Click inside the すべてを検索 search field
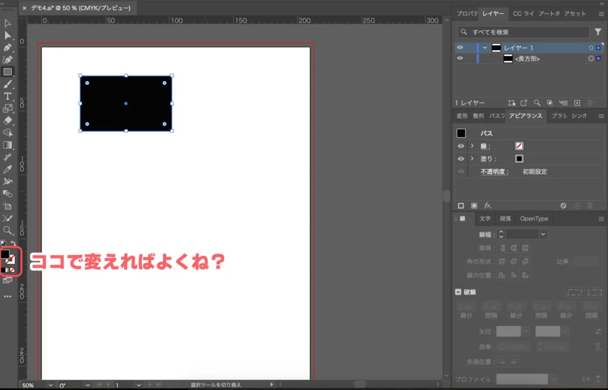 click(522, 31)
